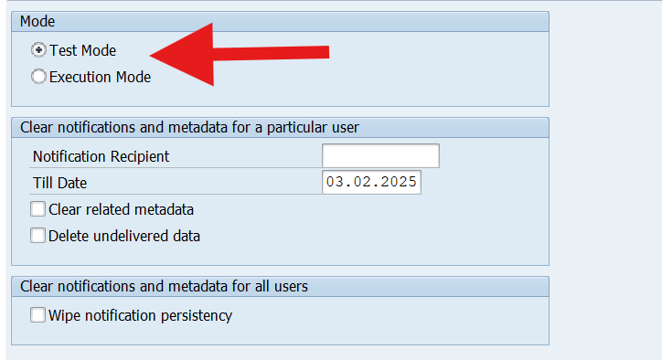662x360 pixels.
Task: Click the blank space of the all-users panel
Action: point(380,321)
